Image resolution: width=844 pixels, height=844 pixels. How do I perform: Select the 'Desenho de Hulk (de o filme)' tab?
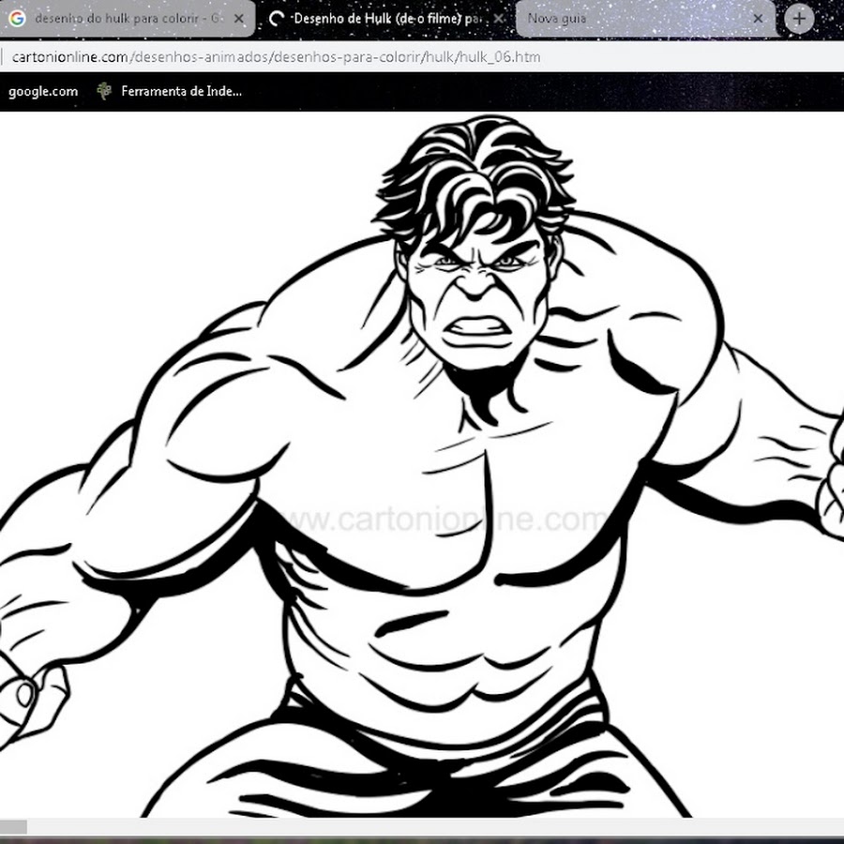point(386,19)
